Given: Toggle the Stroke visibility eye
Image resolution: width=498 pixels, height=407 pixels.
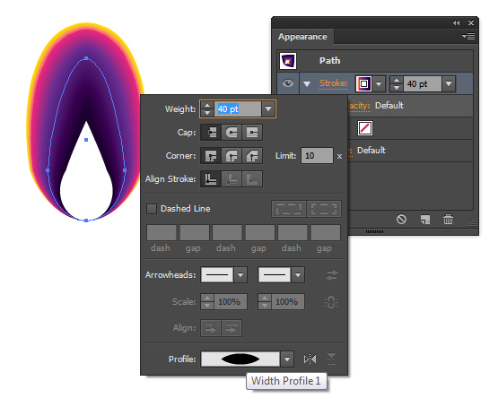Looking at the screenshot, I should [288, 83].
